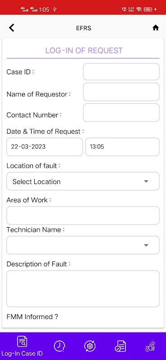
Task: Go to home via house icon
Action: tap(156, 28)
